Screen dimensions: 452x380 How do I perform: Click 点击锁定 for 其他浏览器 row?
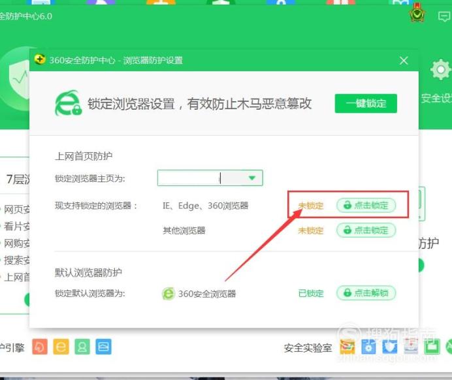[366, 230]
